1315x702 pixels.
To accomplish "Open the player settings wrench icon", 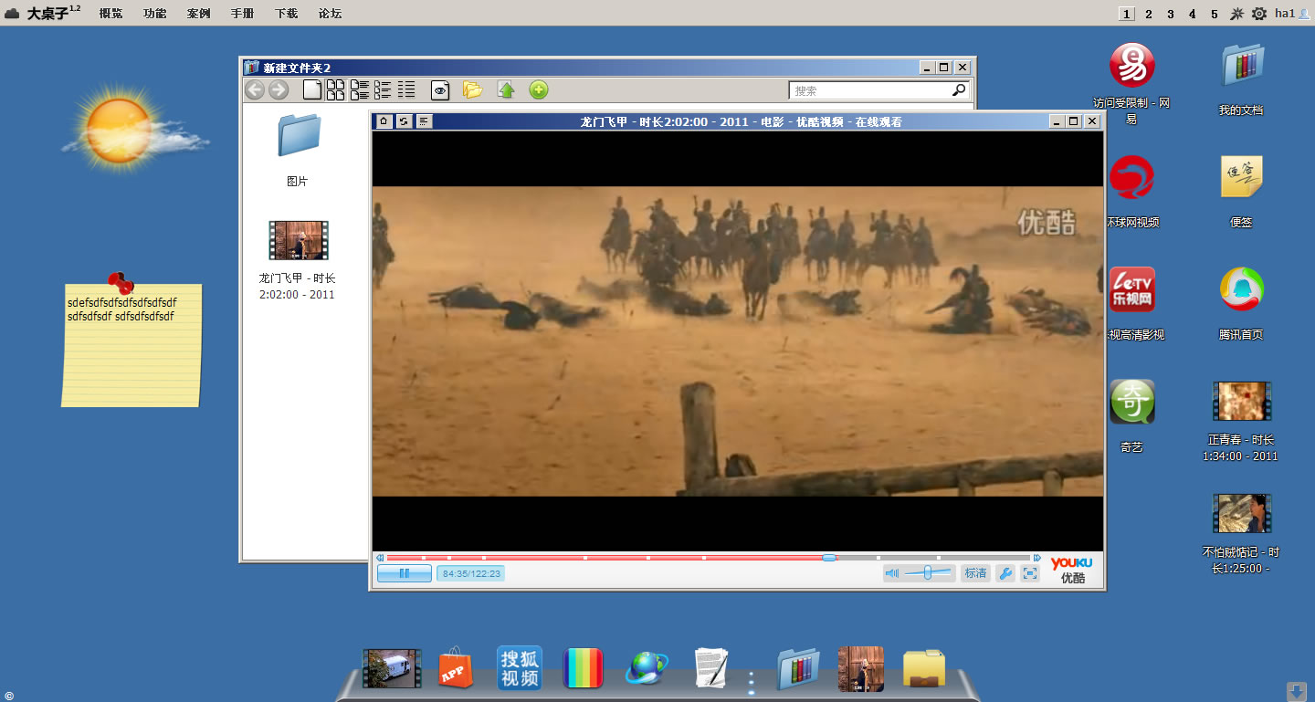I will coord(1005,573).
